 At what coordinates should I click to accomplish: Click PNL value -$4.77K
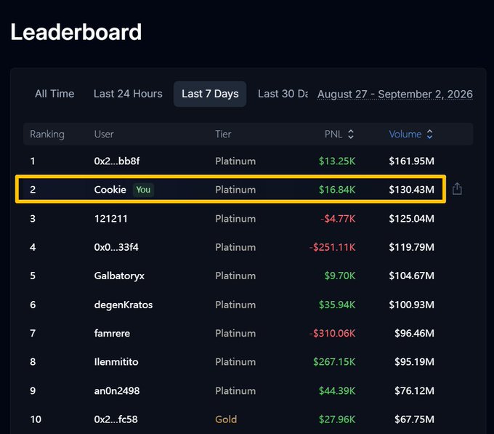click(338, 218)
